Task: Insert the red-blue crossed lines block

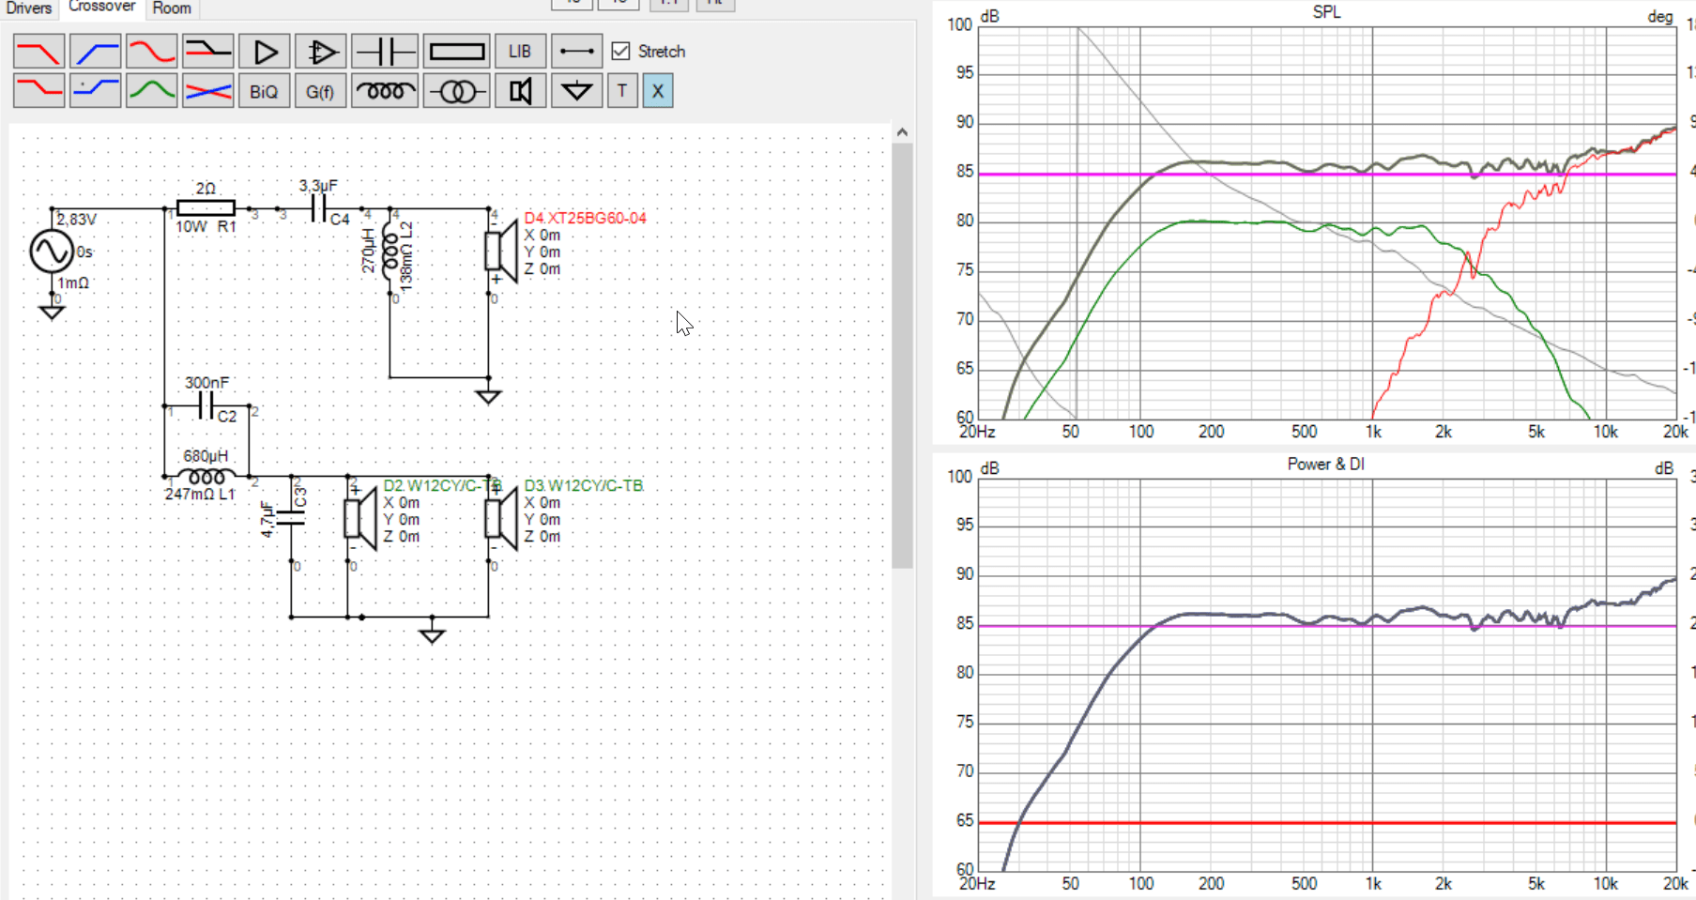Action: pyautogui.click(x=207, y=91)
